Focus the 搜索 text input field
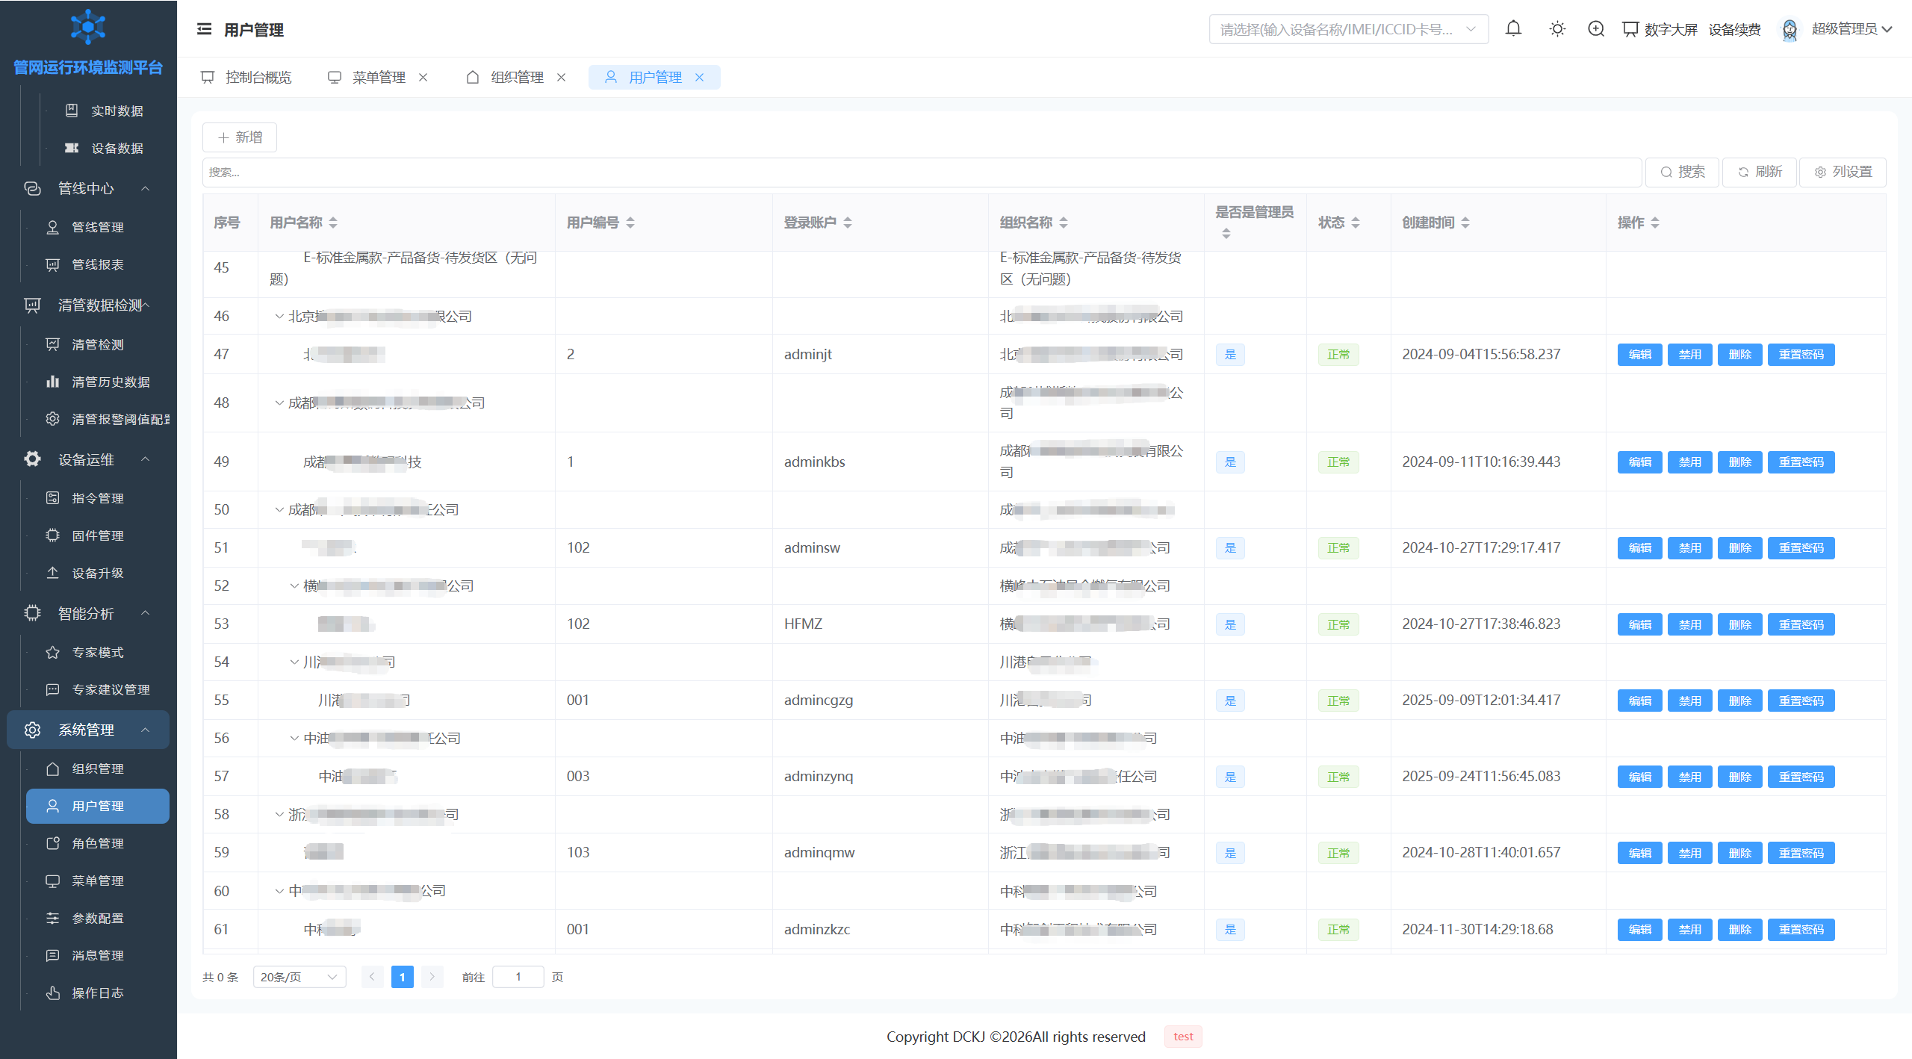 [x=922, y=172]
